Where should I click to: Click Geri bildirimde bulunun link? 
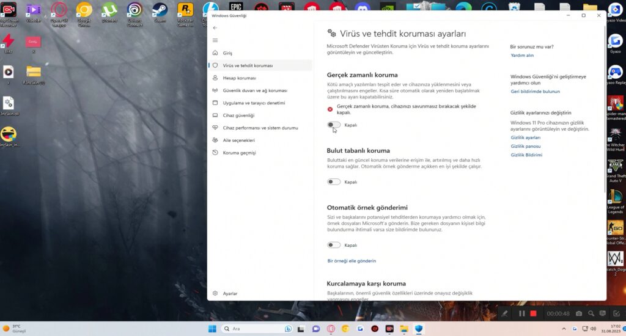[x=536, y=92]
